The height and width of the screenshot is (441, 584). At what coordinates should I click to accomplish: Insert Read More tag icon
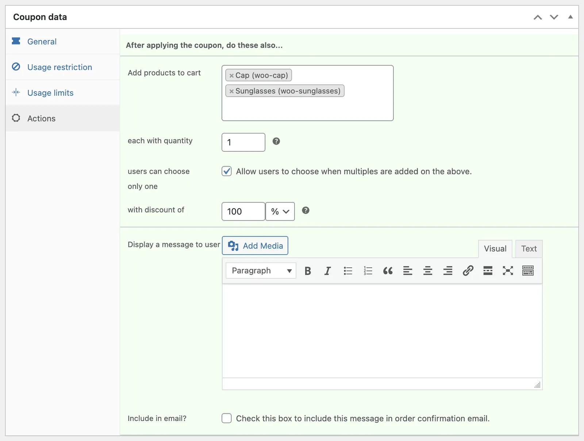pyautogui.click(x=488, y=271)
